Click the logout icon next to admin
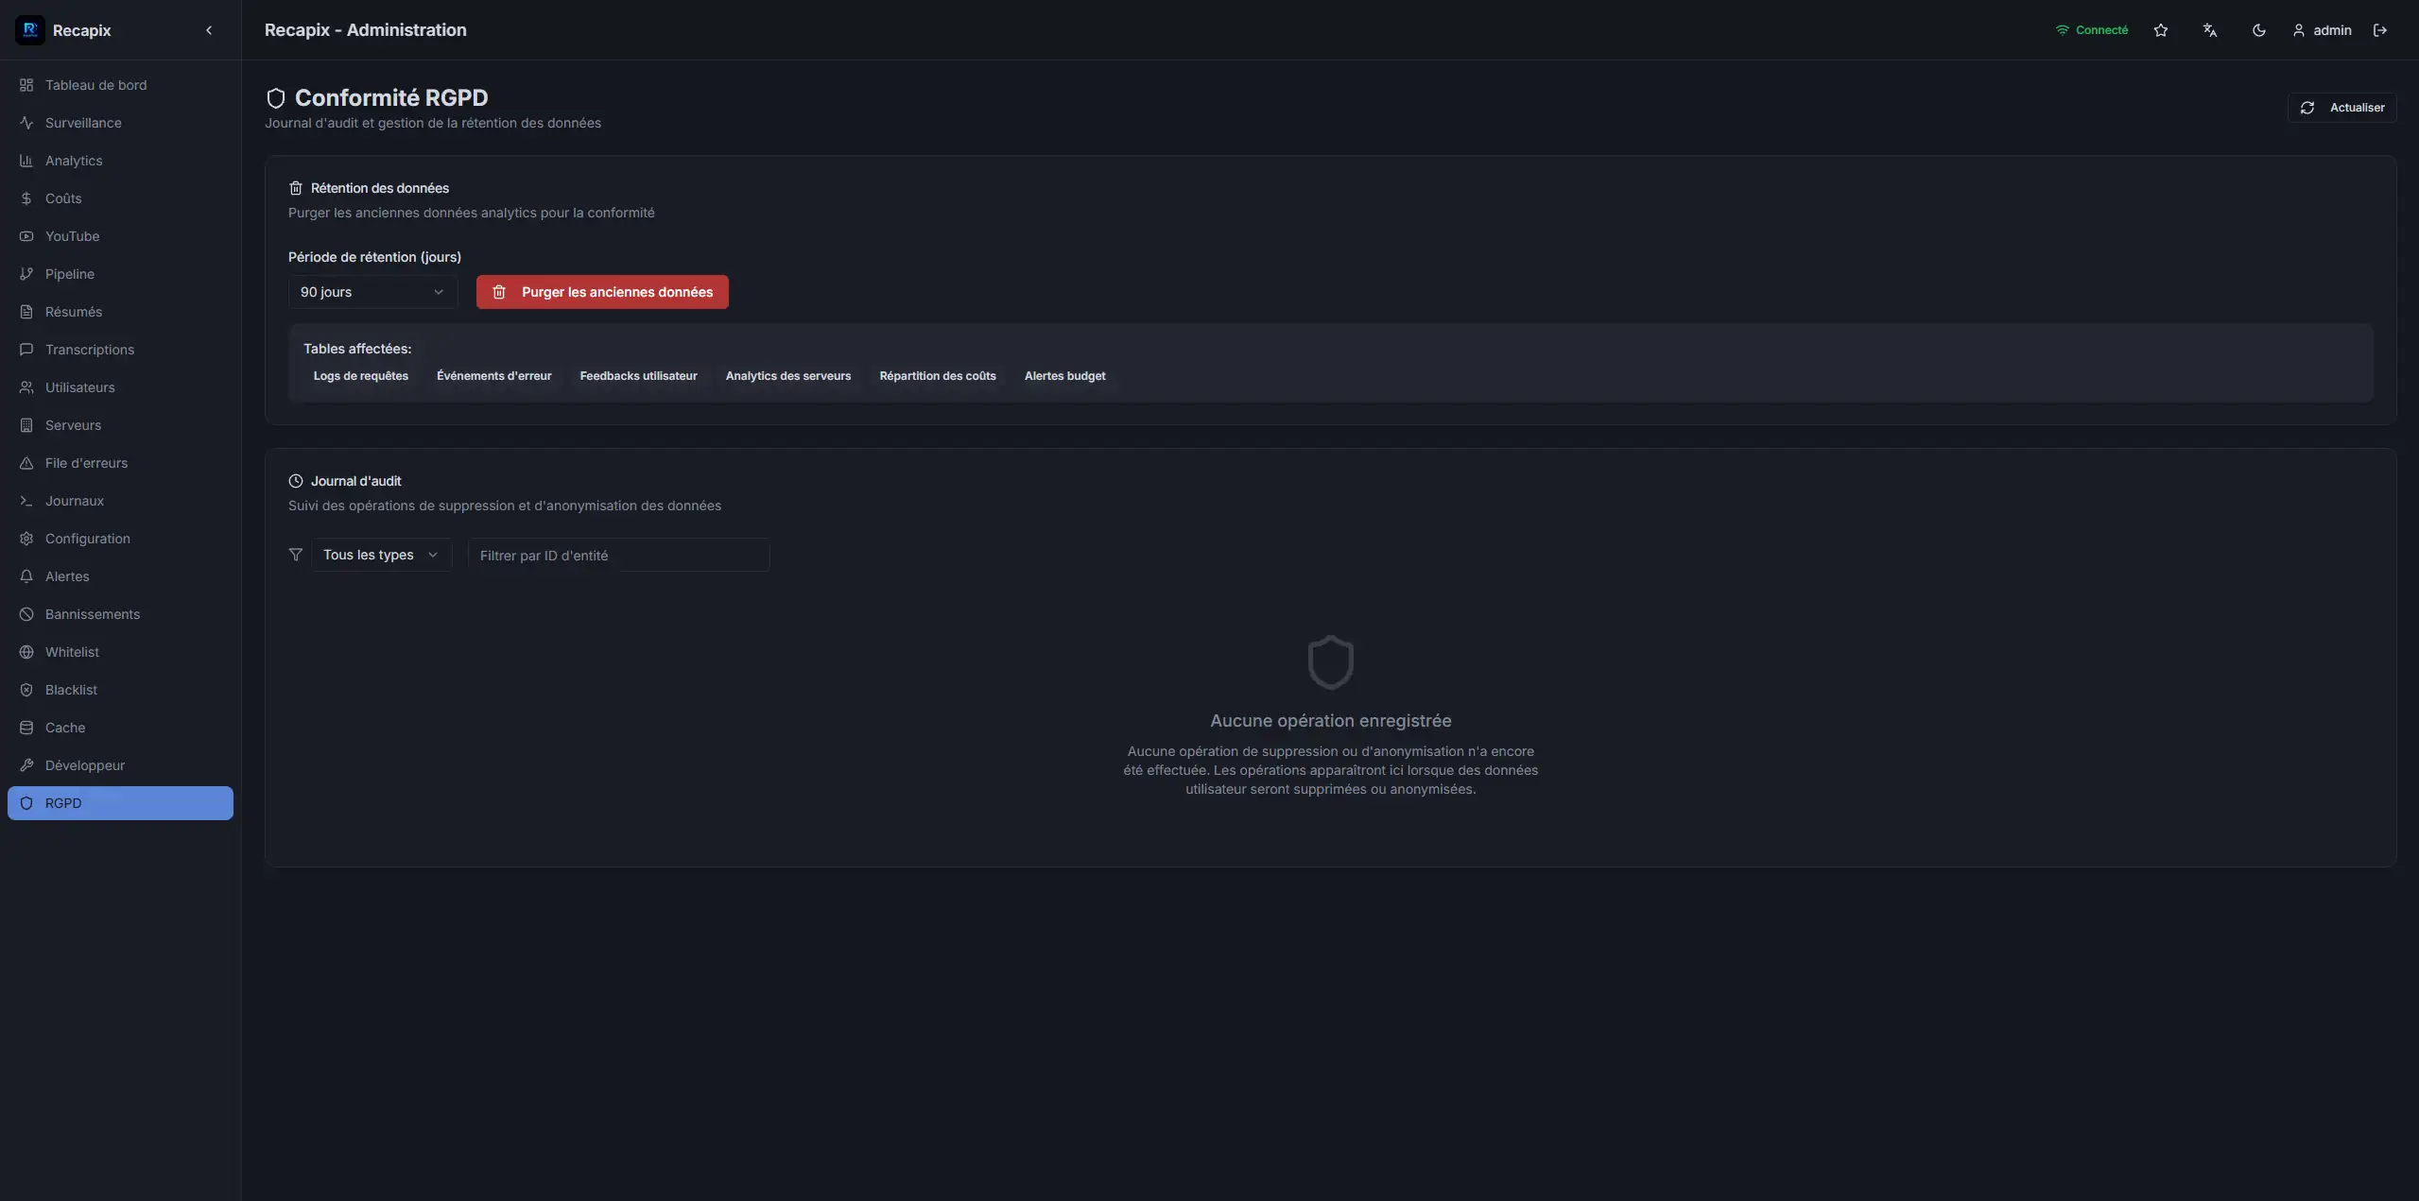 tap(2379, 30)
